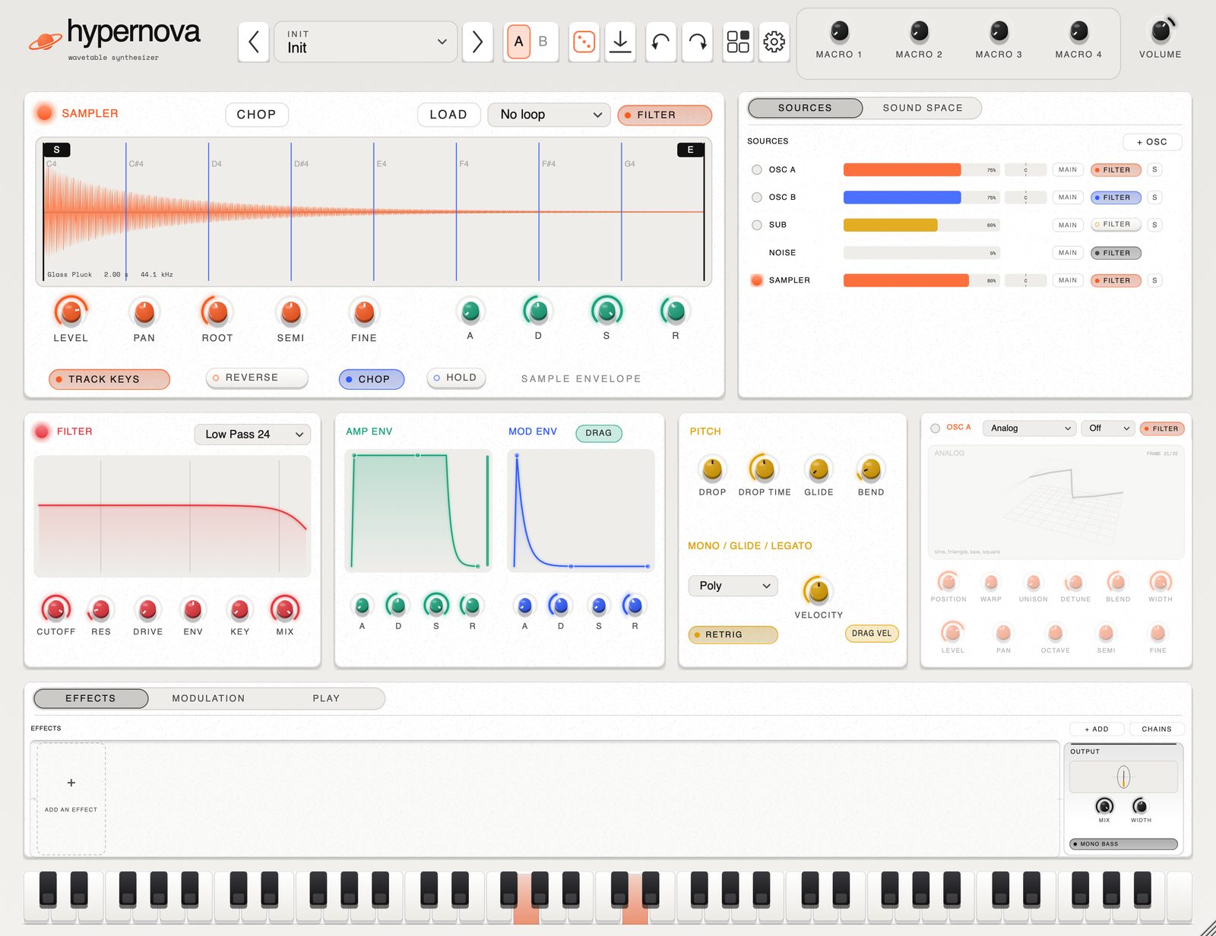Viewport: 1216px width, 936px height.
Task: Click the plus icon to add an effect
Action: [71, 783]
